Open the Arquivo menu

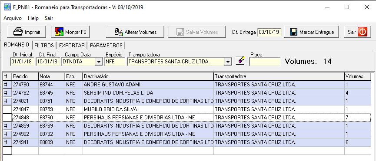(x=13, y=18)
